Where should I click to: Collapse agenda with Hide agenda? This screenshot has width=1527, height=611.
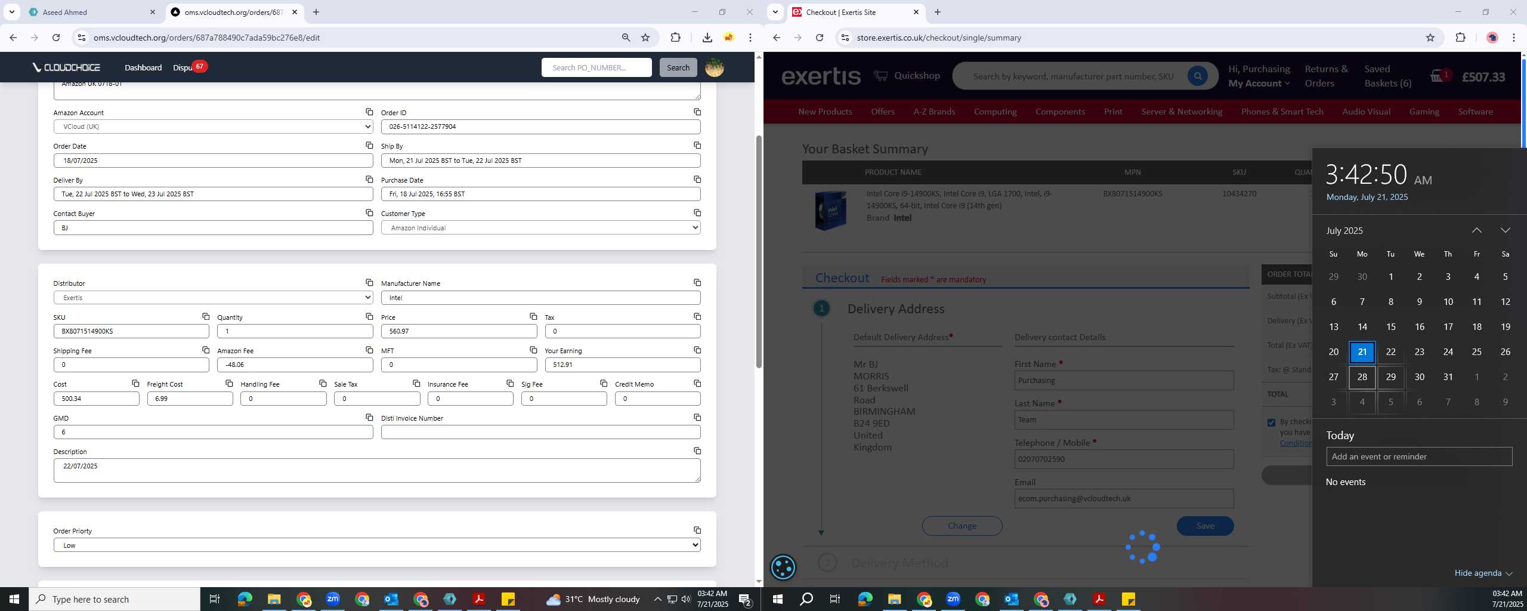coord(1483,573)
